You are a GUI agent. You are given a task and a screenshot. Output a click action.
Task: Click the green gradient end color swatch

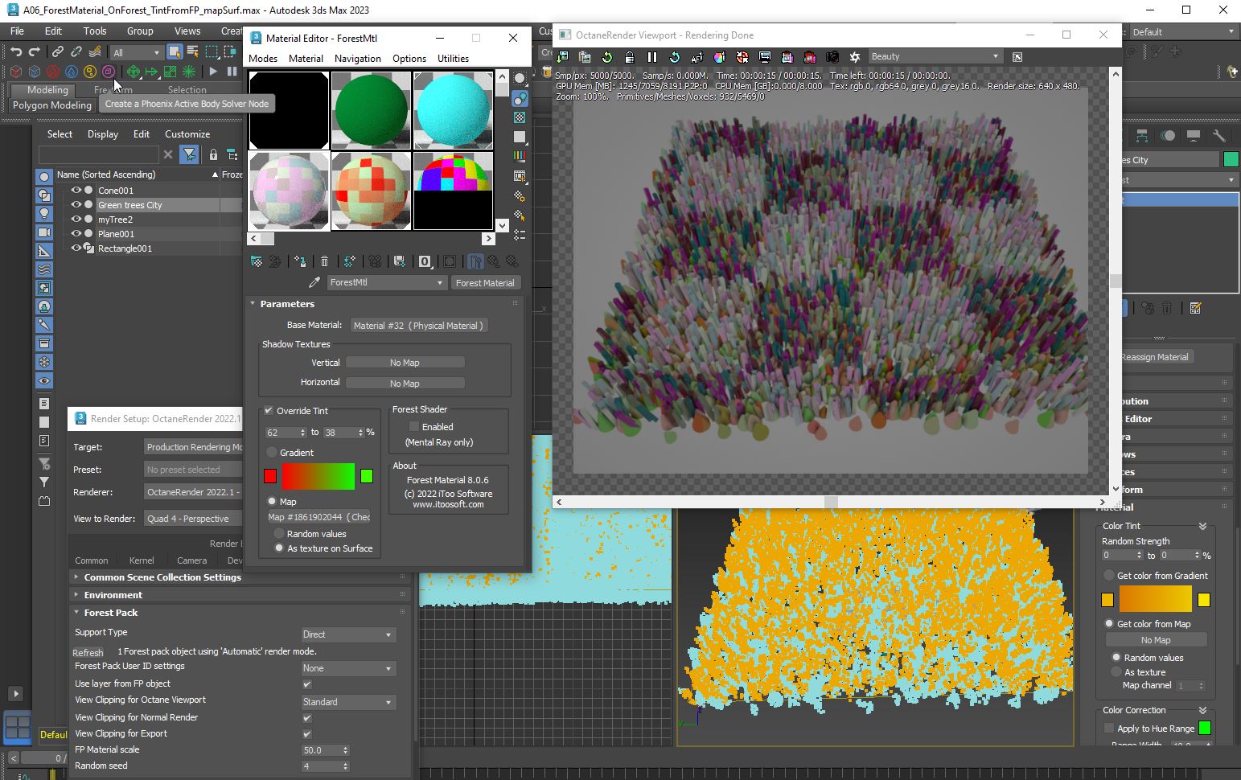tap(367, 477)
